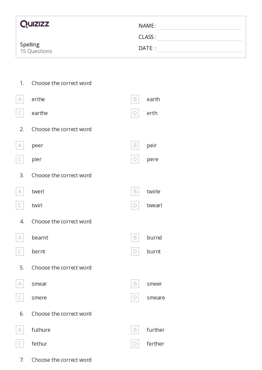262x370 pixels.
Task: Mark box B beside 'twirle'
Action: [x=135, y=192]
